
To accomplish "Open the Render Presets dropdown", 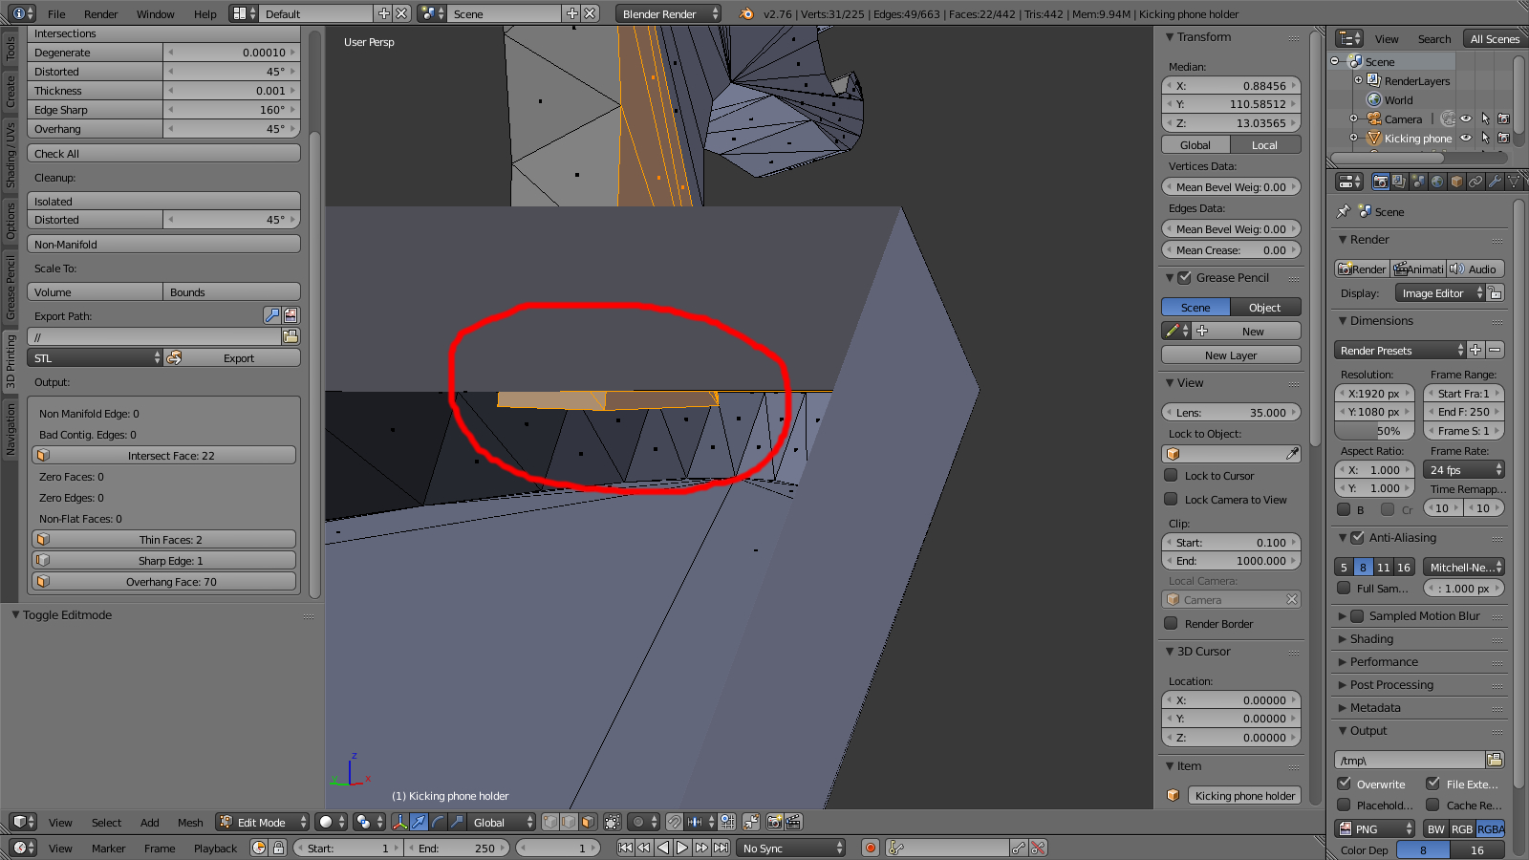I will [1400, 351].
